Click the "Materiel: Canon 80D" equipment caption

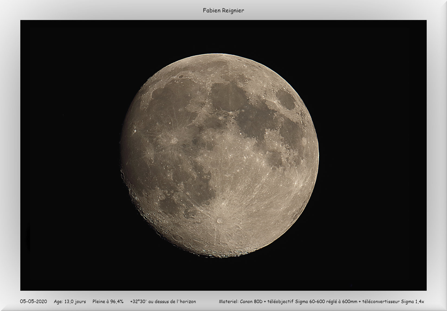322,302
